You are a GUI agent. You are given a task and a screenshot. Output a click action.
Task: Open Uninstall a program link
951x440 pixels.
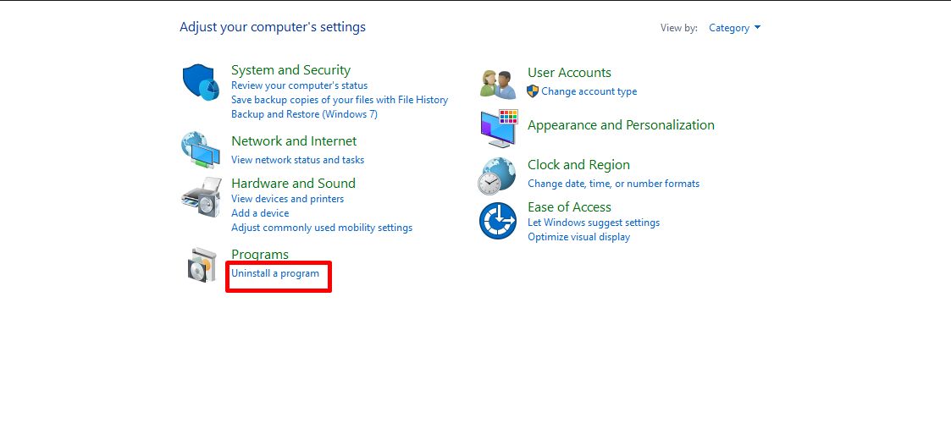pyautogui.click(x=274, y=273)
